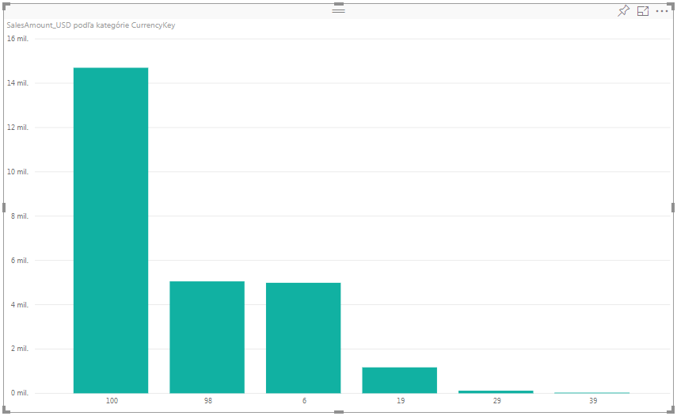Image resolution: width=677 pixels, height=416 pixels.
Task: Click the left-edge middle resize handle
Action: (4, 208)
